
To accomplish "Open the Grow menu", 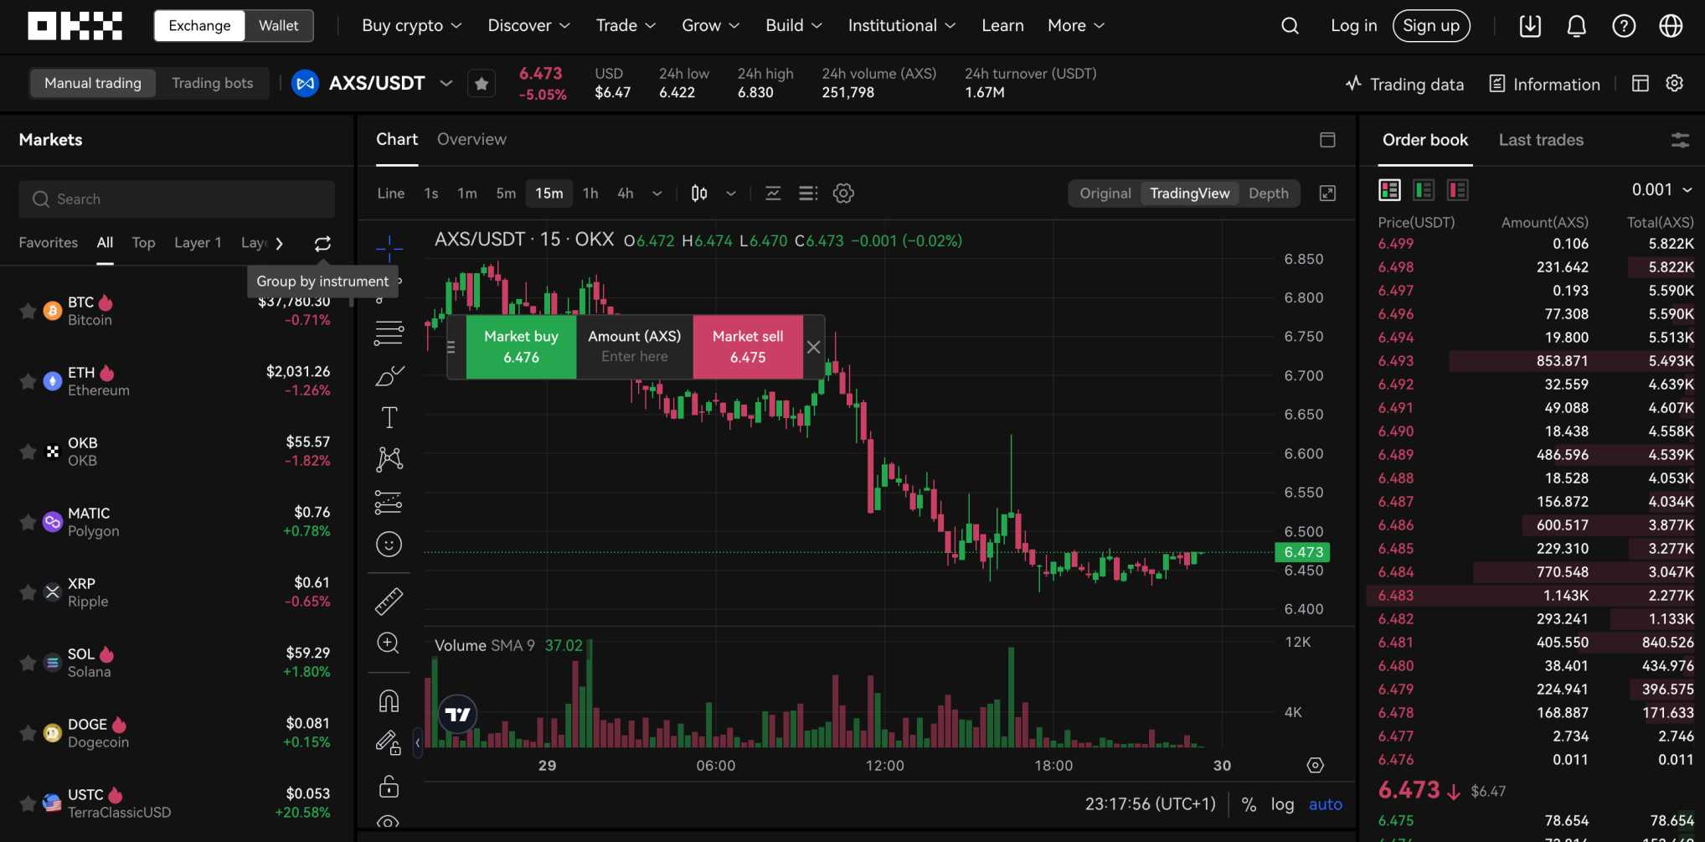I will [710, 25].
